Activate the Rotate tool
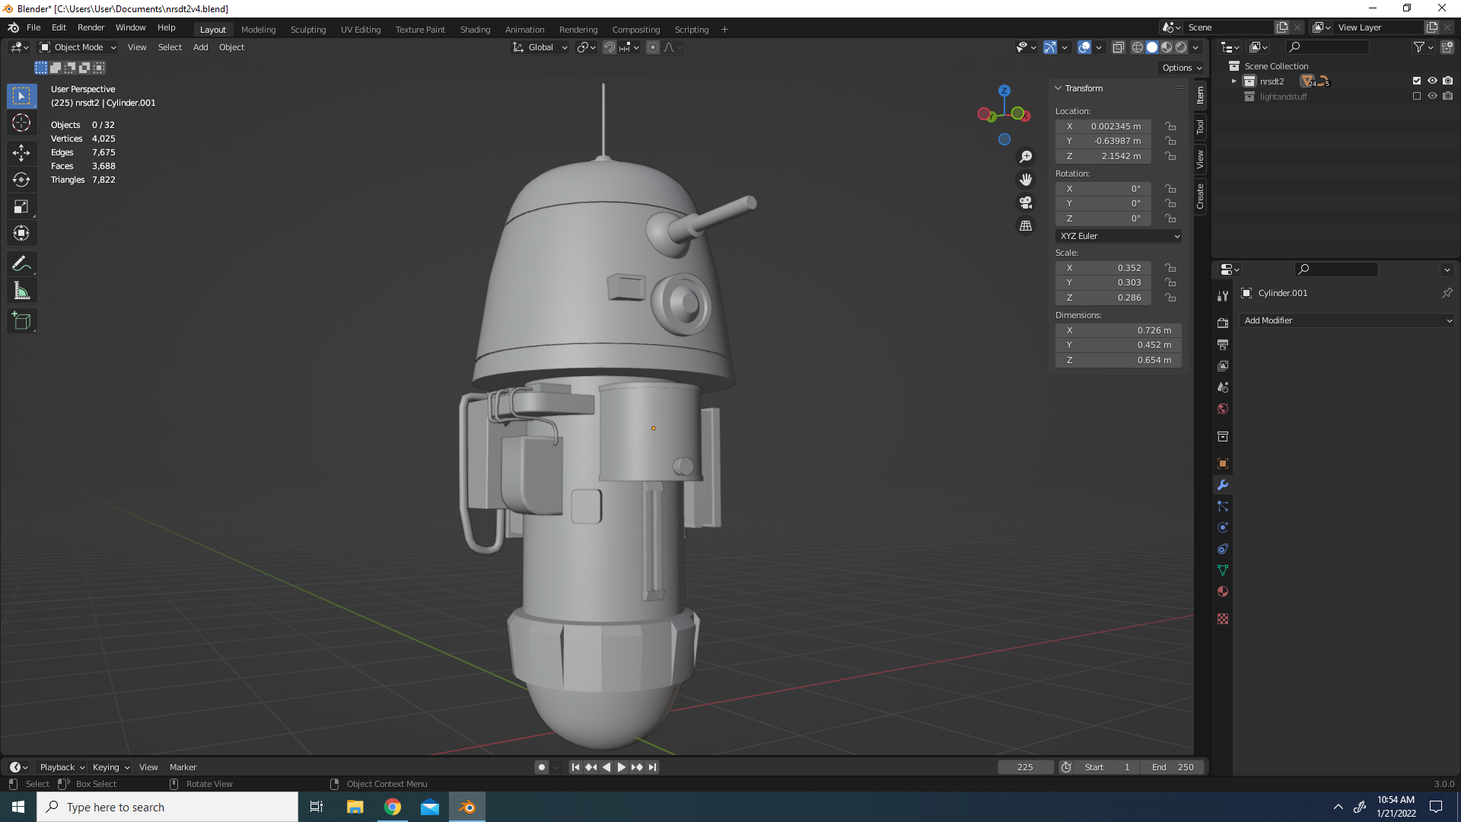This screenshot has width=1461, height=822. coord(21,180)
